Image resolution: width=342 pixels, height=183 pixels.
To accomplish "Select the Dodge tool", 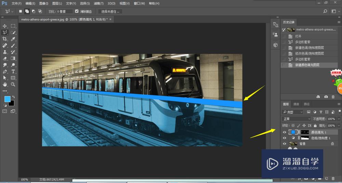I will point(13,65).
